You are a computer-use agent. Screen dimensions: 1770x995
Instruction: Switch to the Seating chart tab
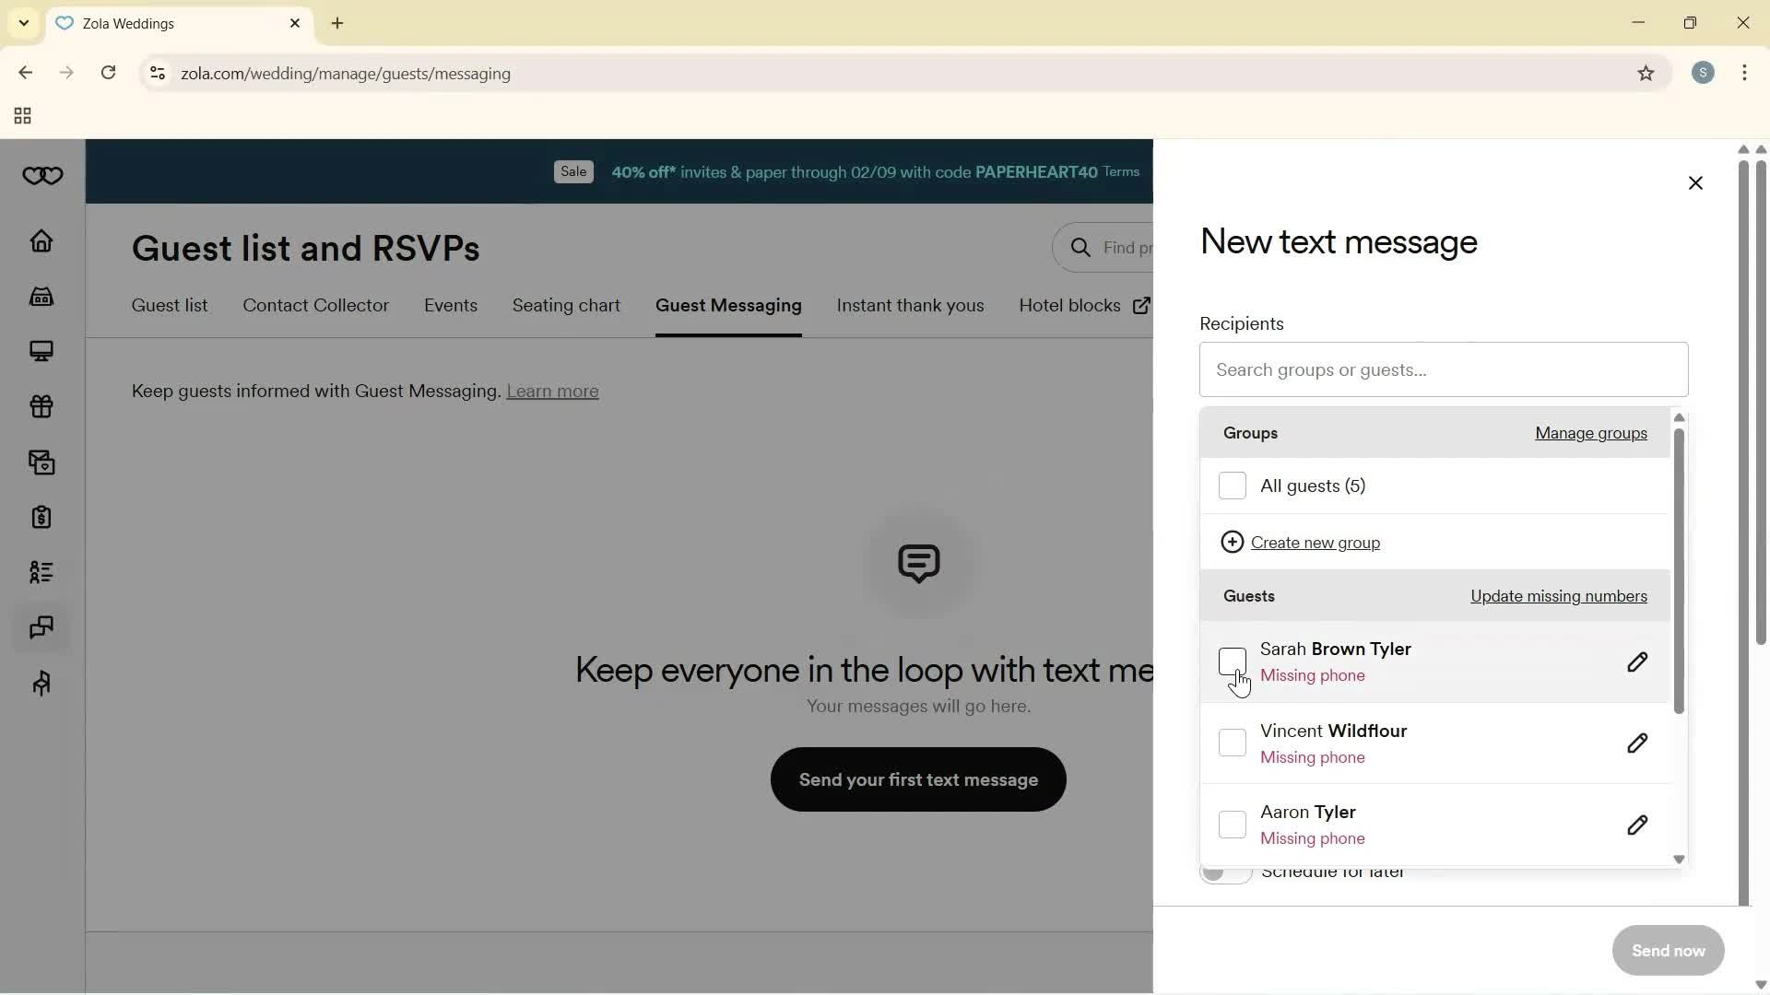(x=565, y=306)
